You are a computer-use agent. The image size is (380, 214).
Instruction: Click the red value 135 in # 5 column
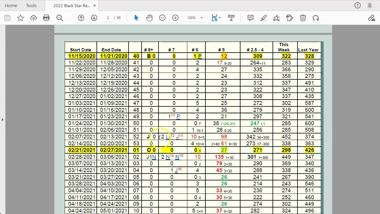coord(219,157)
